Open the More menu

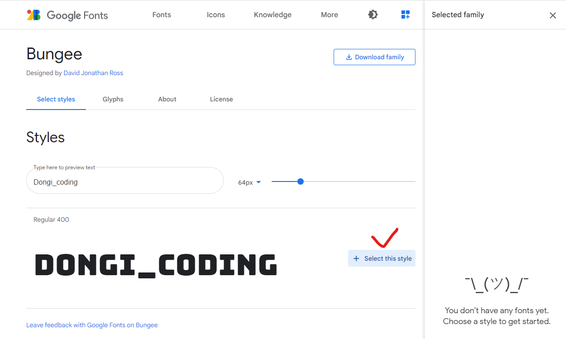330,15
